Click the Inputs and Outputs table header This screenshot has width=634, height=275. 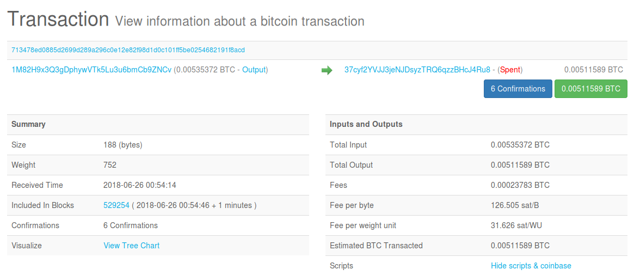point(366,124)
